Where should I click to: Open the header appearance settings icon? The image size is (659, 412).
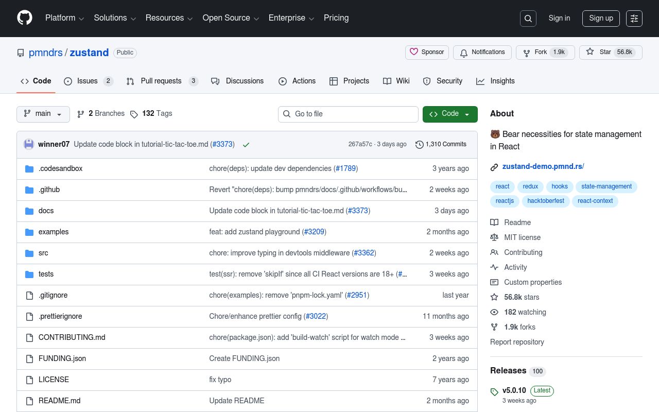[634, 19]
